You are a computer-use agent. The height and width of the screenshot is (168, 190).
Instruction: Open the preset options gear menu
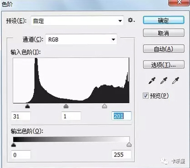coord(131,20)
